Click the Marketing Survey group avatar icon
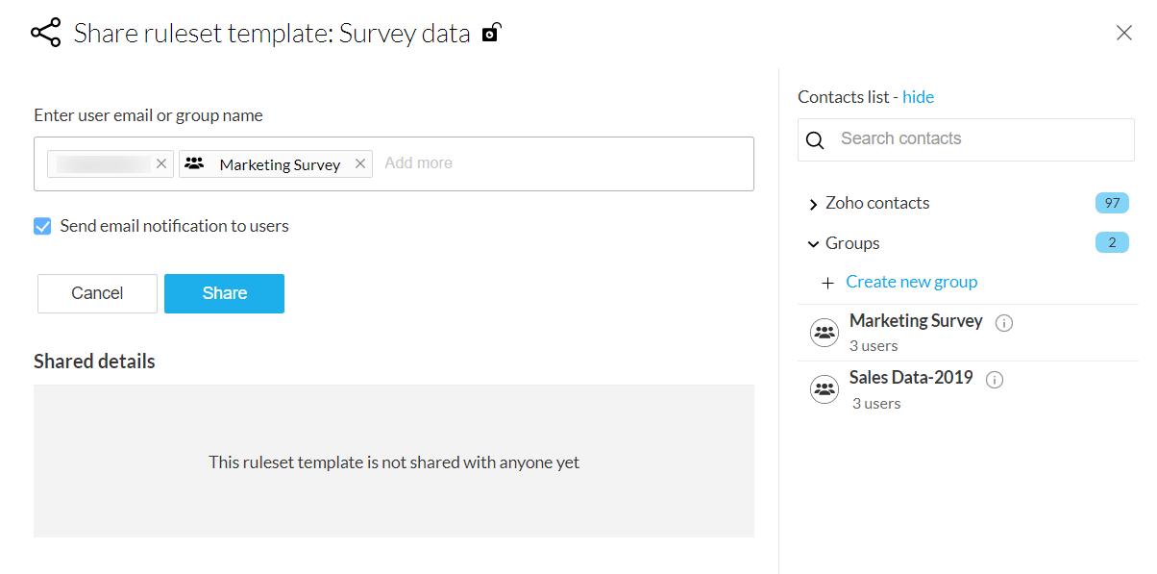The width and height of the screenshot is (1157, 574). coord(825,333)
